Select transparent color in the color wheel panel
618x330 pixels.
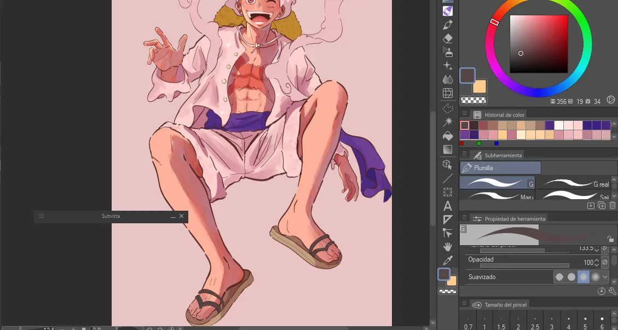pyautogui.click(x=473, y=100)
